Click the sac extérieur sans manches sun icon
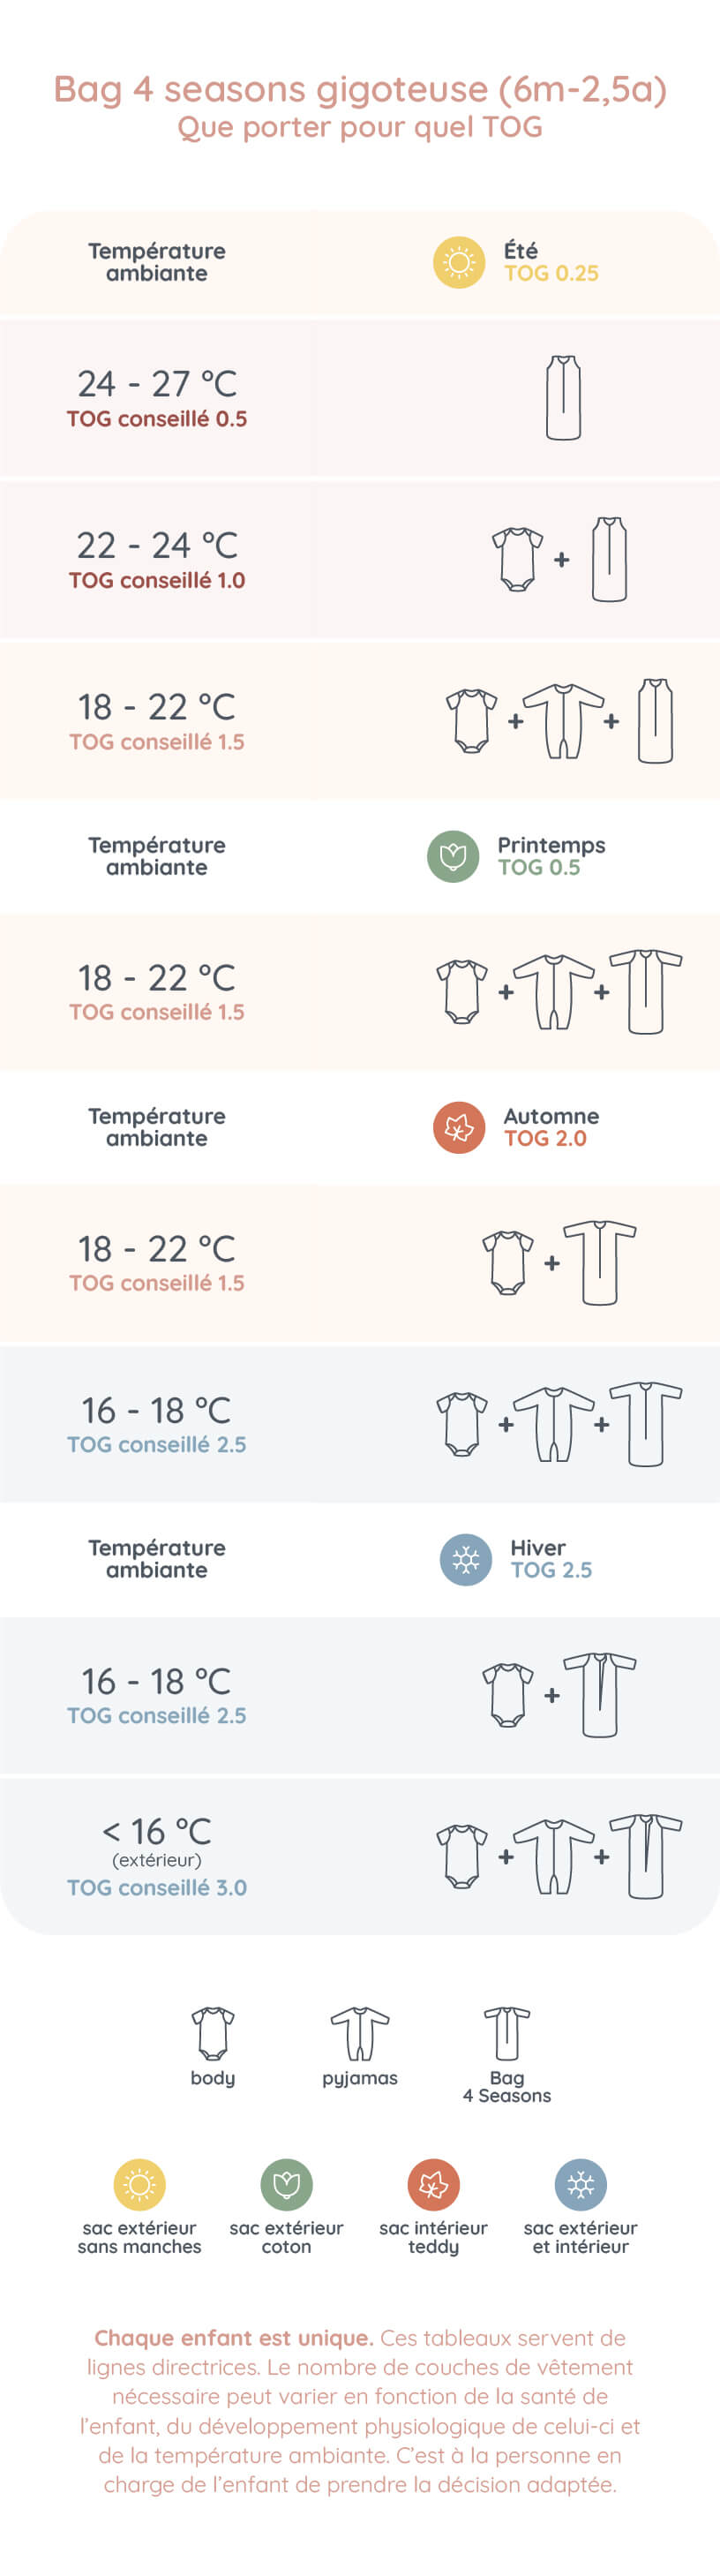The image size is (720, 2576). pyautogui.click(x=140, y=2184)
